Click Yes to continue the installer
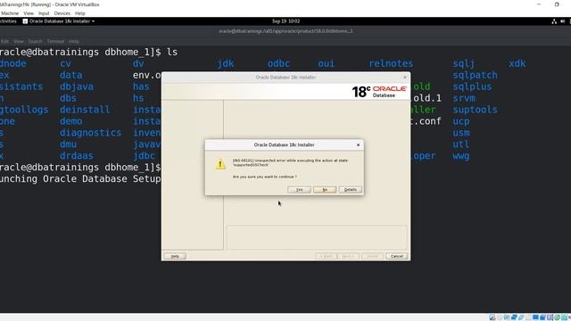Viewport: 571px width, 321px height. (300, 190)
